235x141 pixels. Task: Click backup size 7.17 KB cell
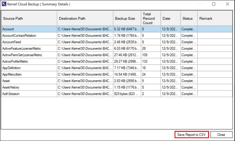pyautogui.click(x=127, y=68)
